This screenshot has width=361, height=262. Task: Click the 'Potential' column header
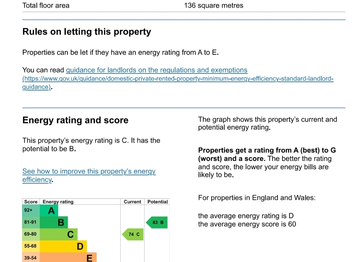pos(157,202)
